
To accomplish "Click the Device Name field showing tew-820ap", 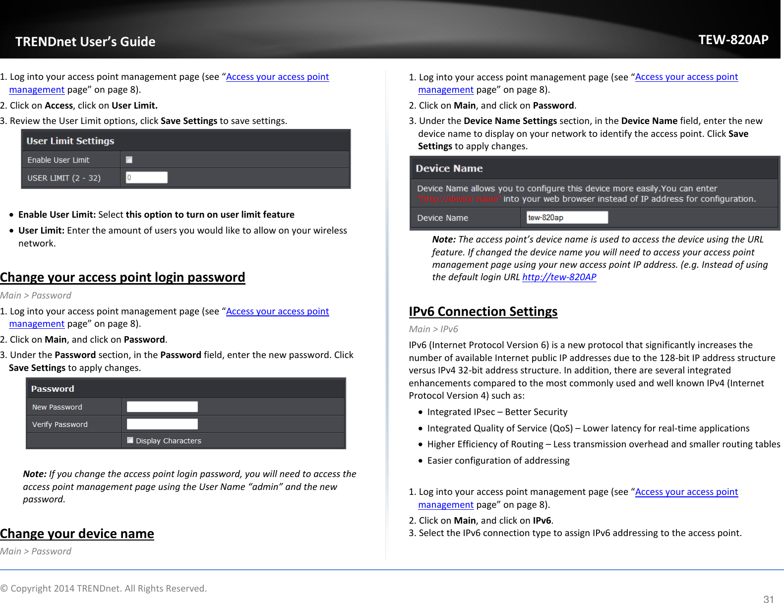I will (567, 217).
